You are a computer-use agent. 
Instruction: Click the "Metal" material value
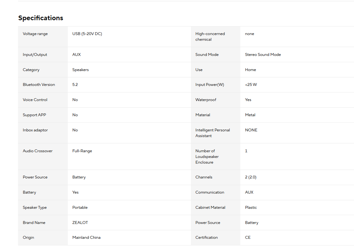pyautogui.click(x=250, y=115)
